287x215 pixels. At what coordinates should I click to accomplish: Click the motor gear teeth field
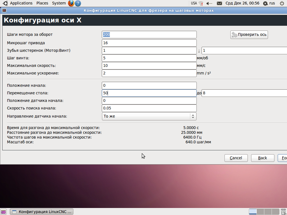point(149,50)
